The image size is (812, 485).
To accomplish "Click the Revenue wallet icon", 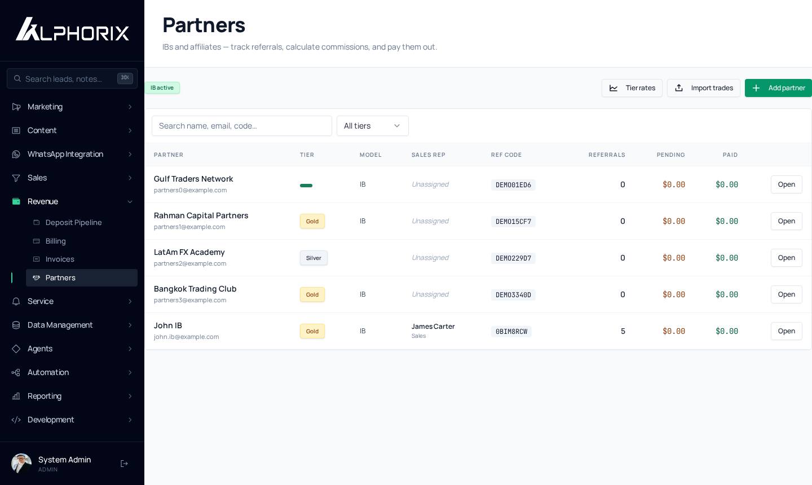I will point(16,201).
